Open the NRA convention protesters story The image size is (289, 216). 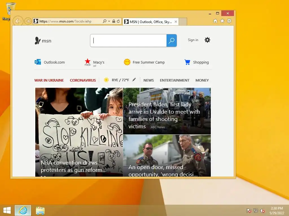(79, 132)
